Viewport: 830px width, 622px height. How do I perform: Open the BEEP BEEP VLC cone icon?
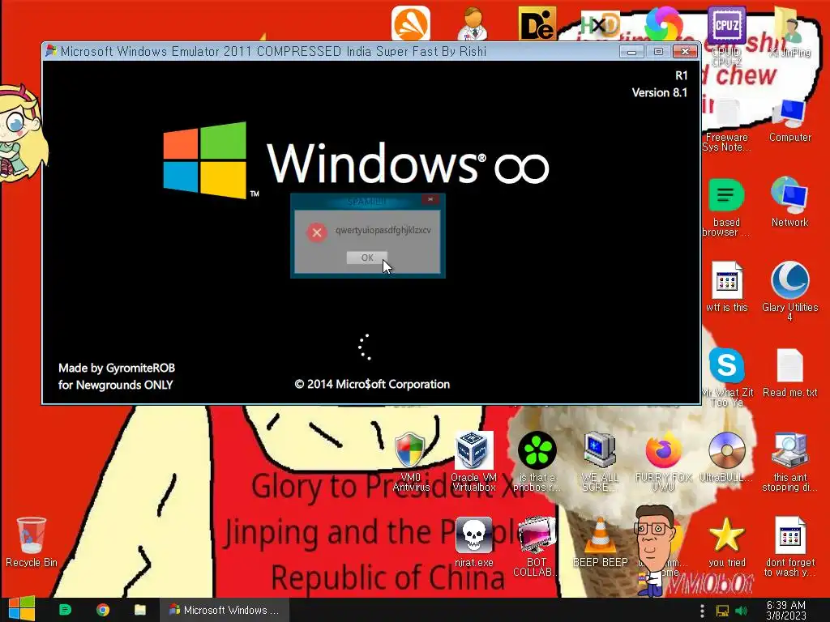click(600, 542)
